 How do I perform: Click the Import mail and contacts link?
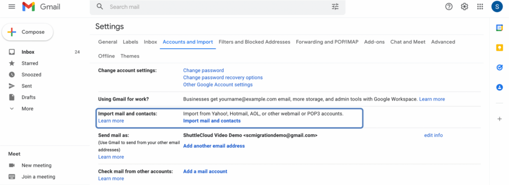tap(212, 121)
